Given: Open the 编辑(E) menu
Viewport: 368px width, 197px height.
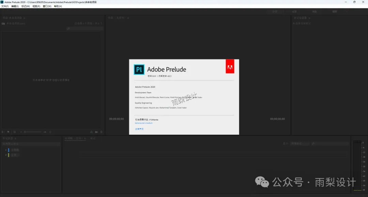Looking at the screenshot, I should 15,6.
